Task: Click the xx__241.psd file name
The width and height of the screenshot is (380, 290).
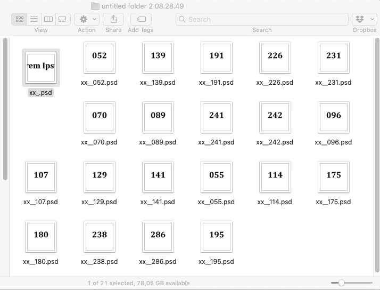Action: point(216,142)
